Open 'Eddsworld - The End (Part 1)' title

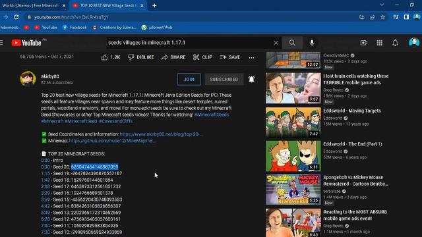point(353,144)
